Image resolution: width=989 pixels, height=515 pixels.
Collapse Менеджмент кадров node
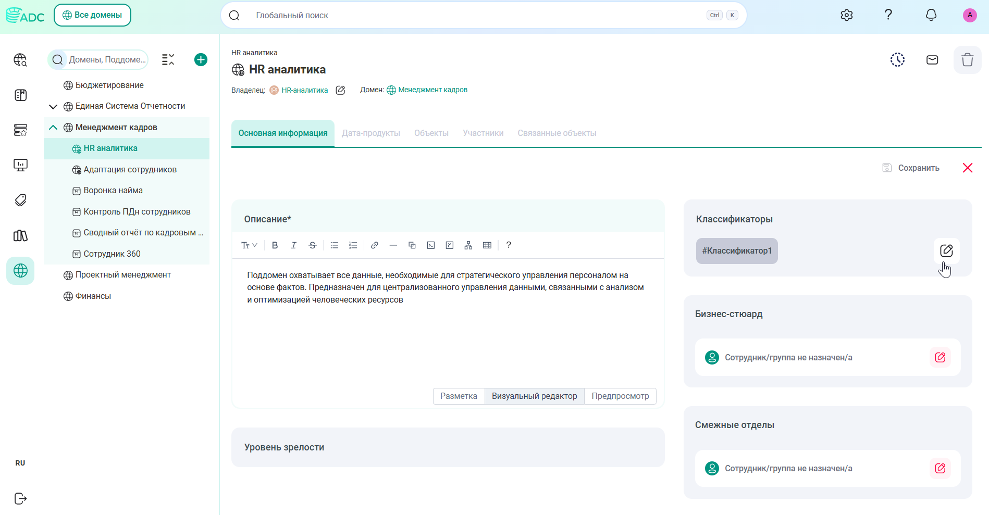53,128
